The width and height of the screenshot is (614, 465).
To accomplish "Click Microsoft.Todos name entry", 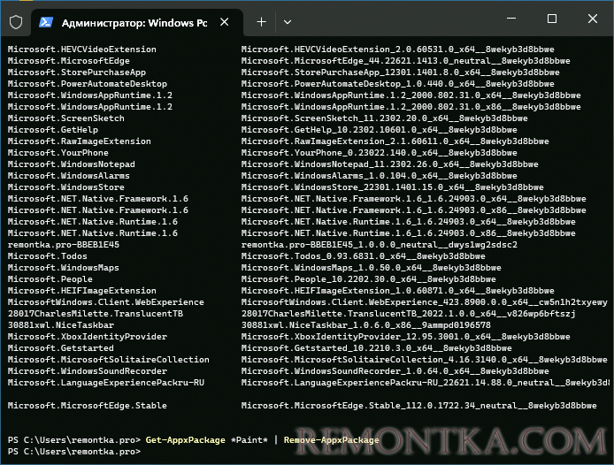I will [48, 256].
